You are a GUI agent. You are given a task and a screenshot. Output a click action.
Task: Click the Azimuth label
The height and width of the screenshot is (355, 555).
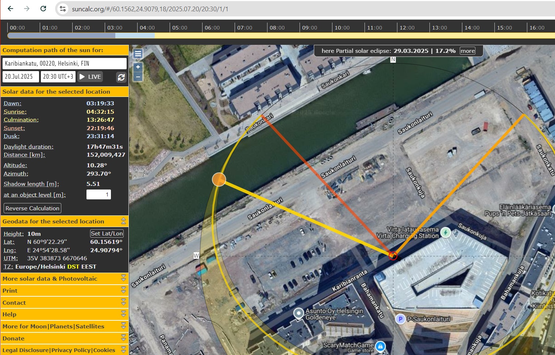point(16,174)
